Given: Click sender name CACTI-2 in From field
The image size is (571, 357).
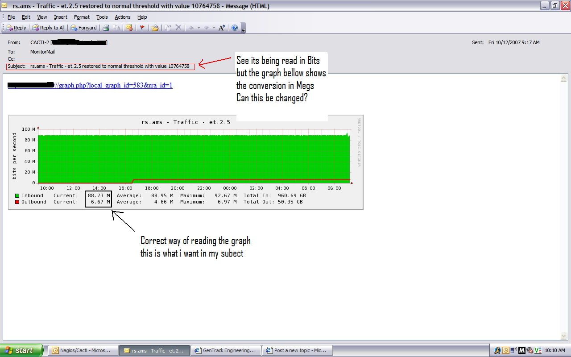Looking at the screenshot, I should point(40,42).
